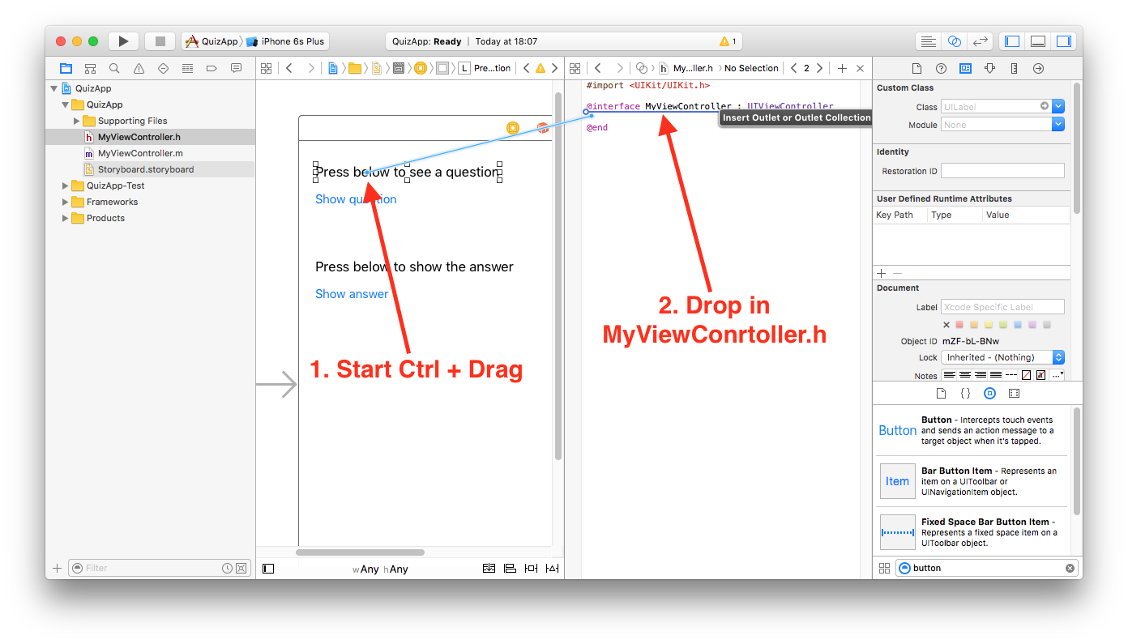Open the Attributes inspector
The height and width of the screenshot is (644, 1128).
coord(989,68)
